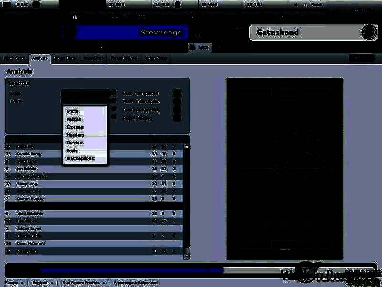Switch to the Analysis tab
This screenshot has height=287, width=382.
point(40,58)
